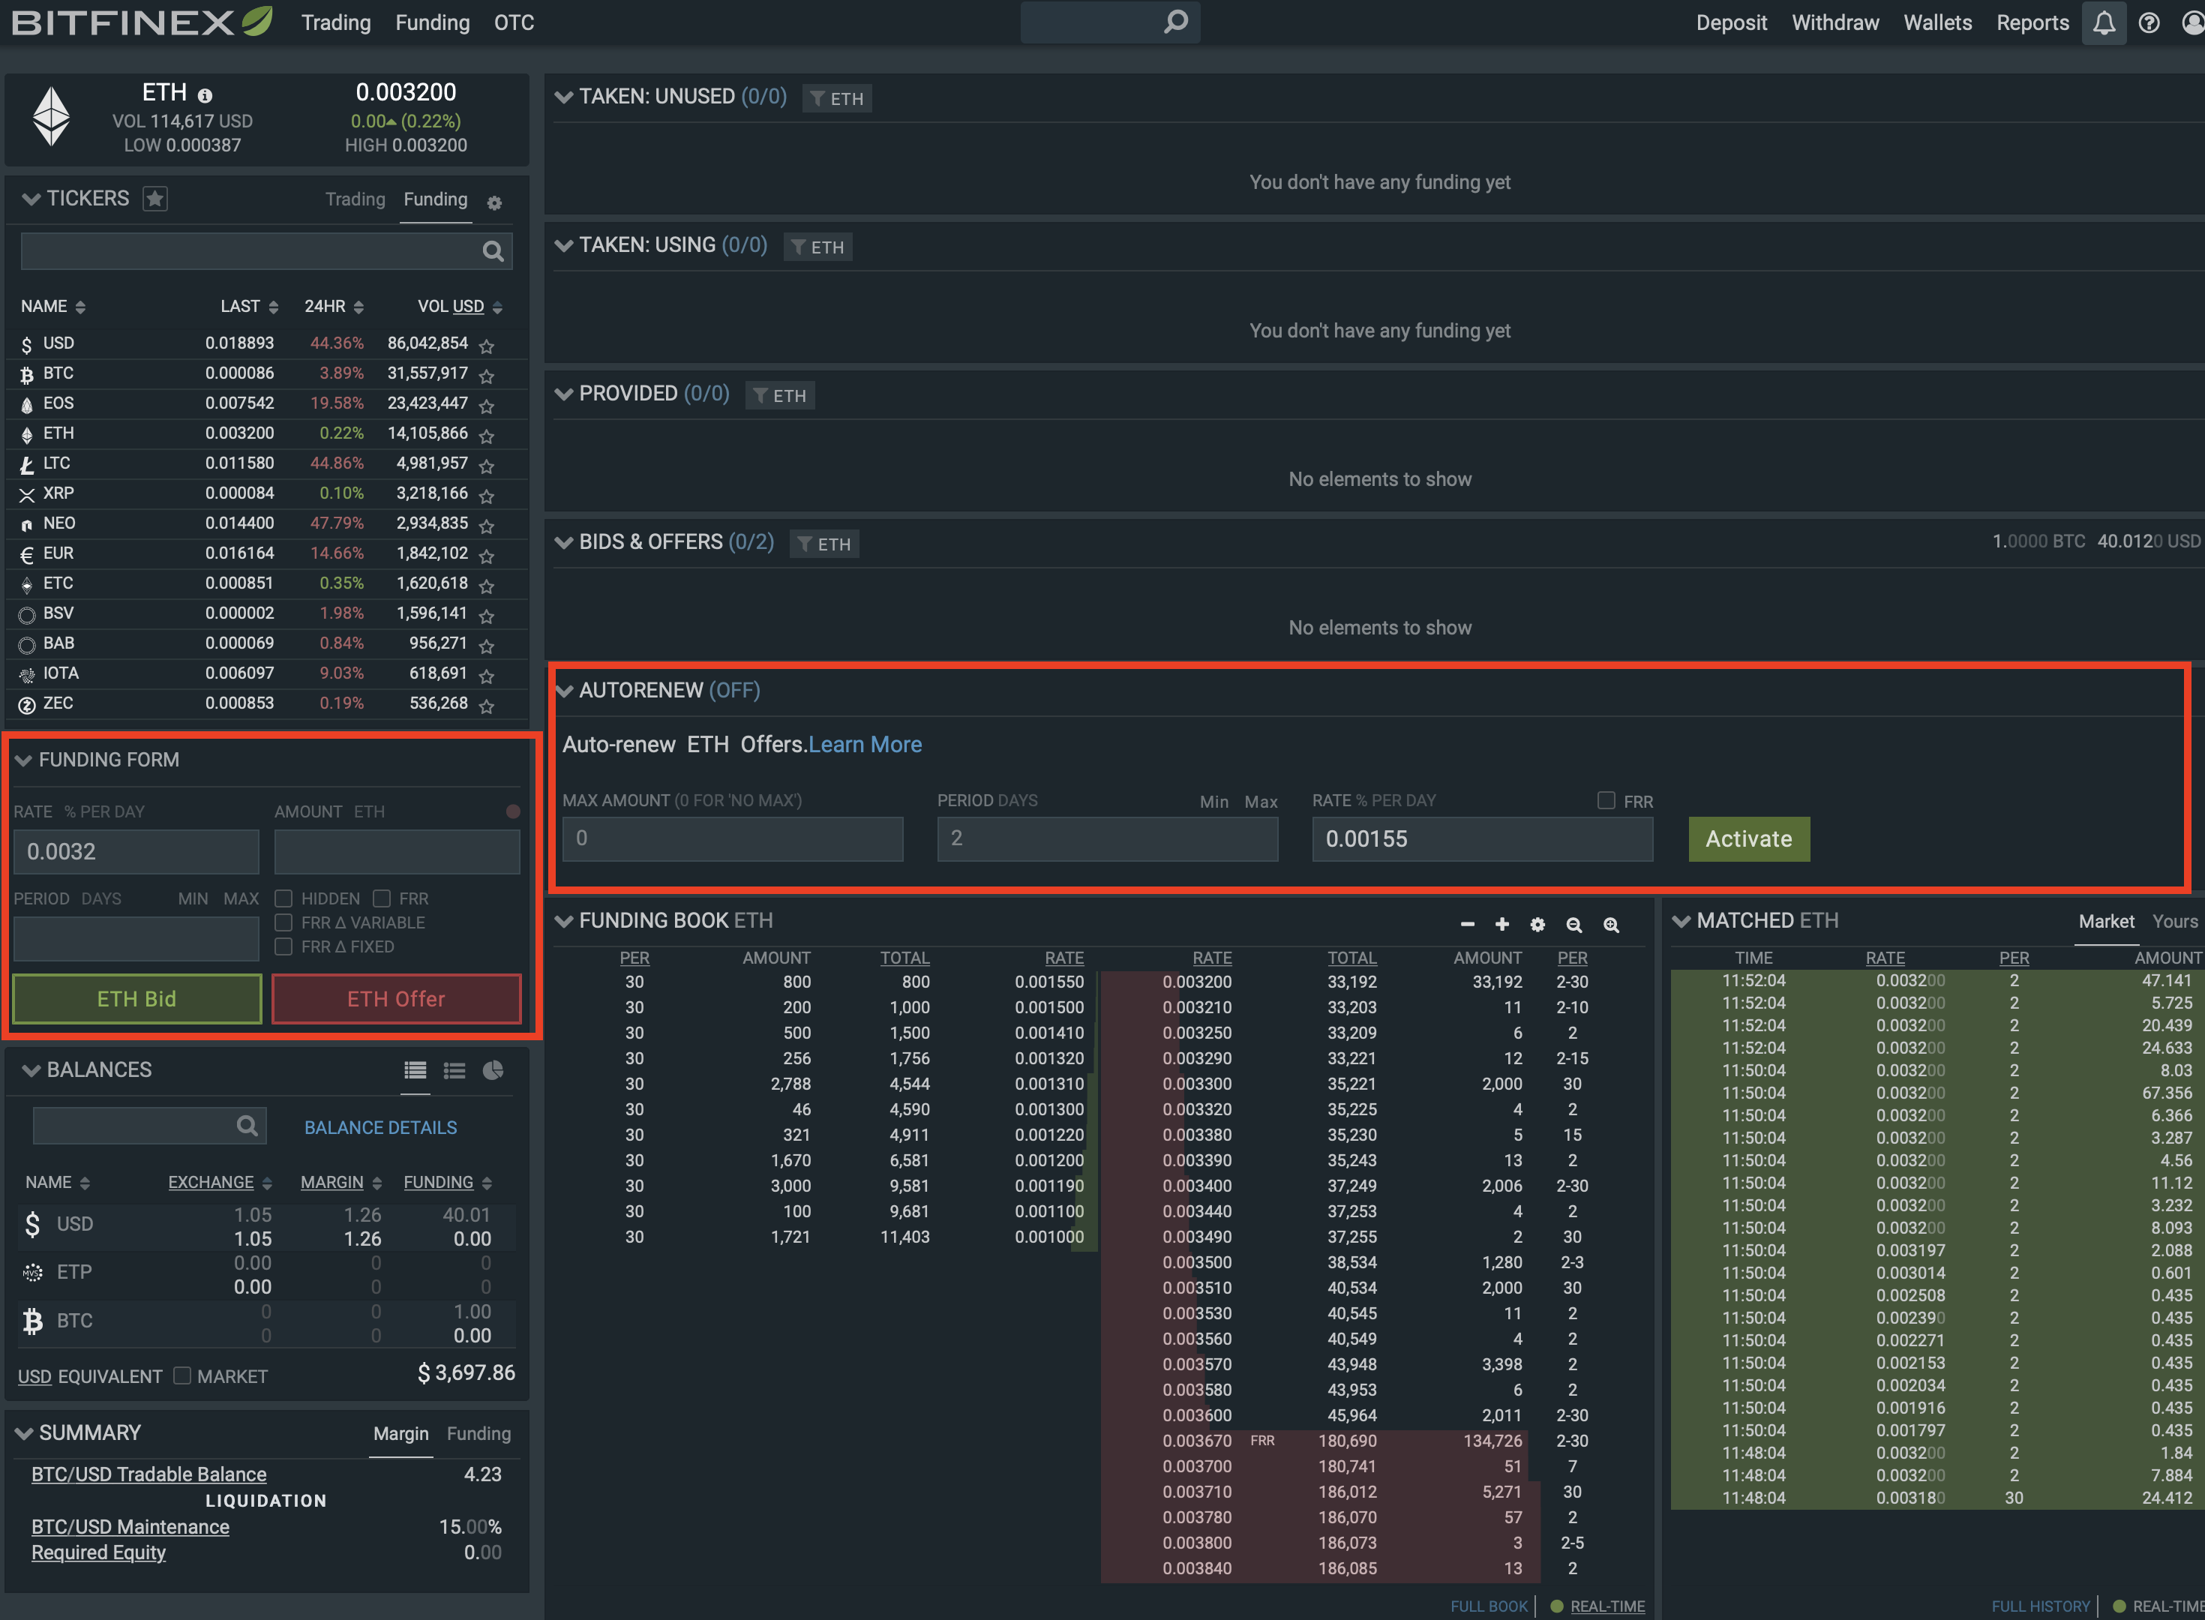2205x1620 pixels.
Task: Click FULL HISTORY link in Matched
Action: coord(2040,1606)
